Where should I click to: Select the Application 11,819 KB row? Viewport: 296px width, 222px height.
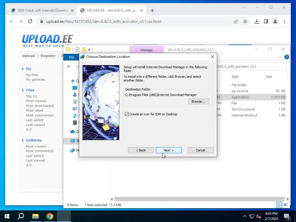click(x=252, y=97)
